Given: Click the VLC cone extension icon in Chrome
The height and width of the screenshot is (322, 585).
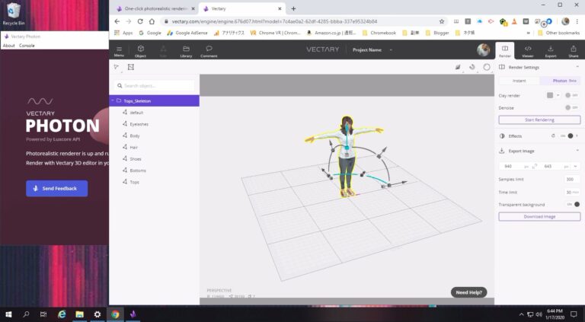Looking at the screenshot, I should point(514,21).
